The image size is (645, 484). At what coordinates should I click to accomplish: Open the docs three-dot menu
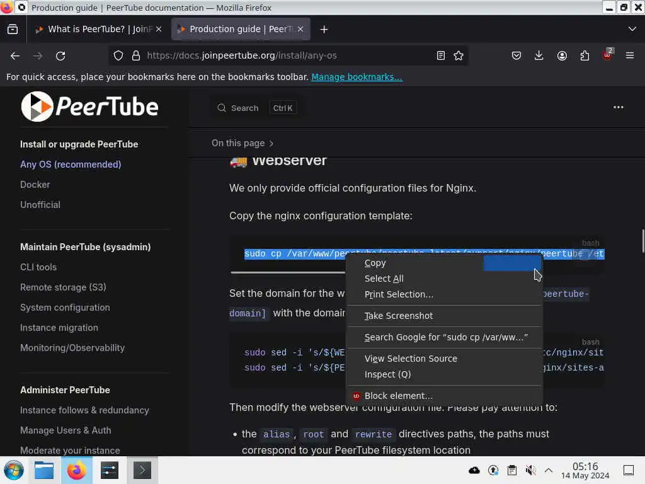(619, 107)
